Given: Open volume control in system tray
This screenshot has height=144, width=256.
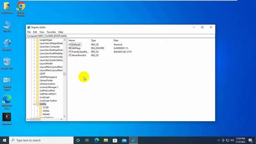Looking at the screenshot, I should (x=232, y=140).
